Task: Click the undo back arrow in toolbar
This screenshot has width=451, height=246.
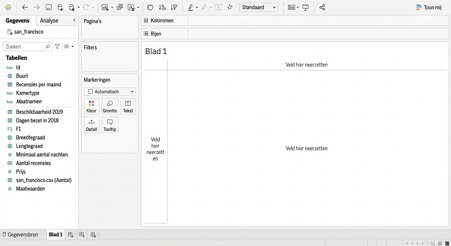Action: pyautogui.click(x=25, y=7)
